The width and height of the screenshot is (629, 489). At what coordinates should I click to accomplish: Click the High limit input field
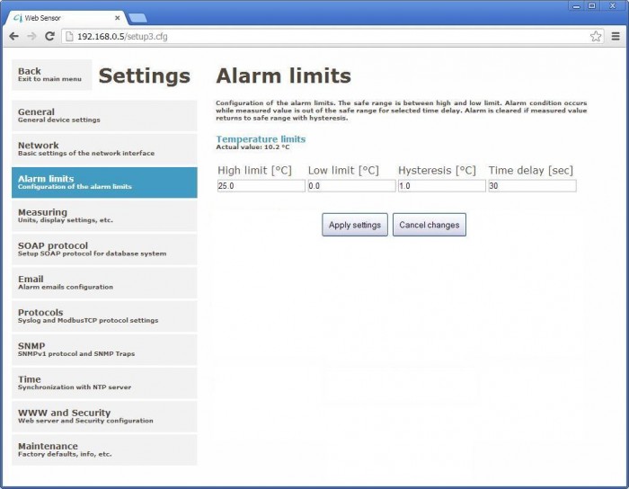tap(261, 186)
